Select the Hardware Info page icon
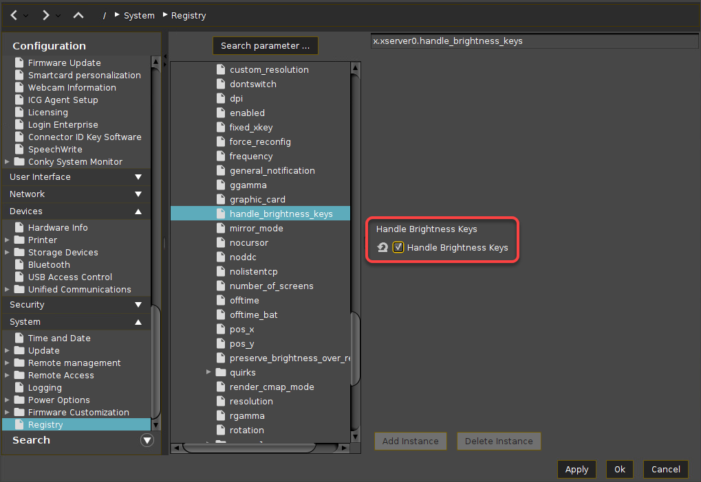The height and width of the screenshot is (482, 701). click(19, 228)
